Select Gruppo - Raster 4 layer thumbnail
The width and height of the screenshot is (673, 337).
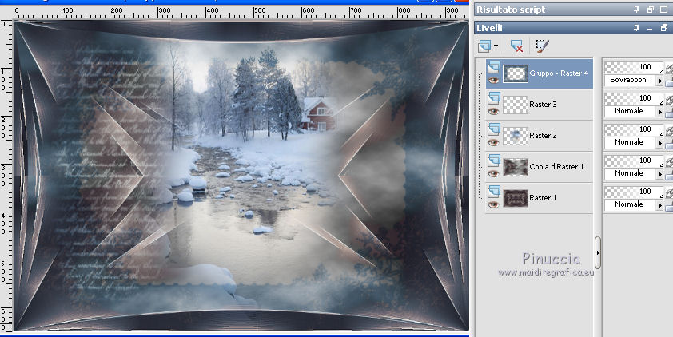515,73
